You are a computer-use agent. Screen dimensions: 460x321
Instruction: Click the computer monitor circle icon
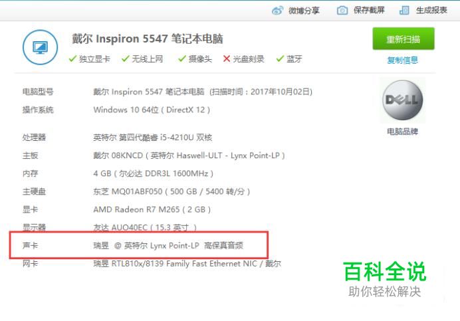pyautogui.click(x=40, y=47)
